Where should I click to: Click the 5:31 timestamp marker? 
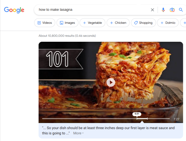coord(137,114)
